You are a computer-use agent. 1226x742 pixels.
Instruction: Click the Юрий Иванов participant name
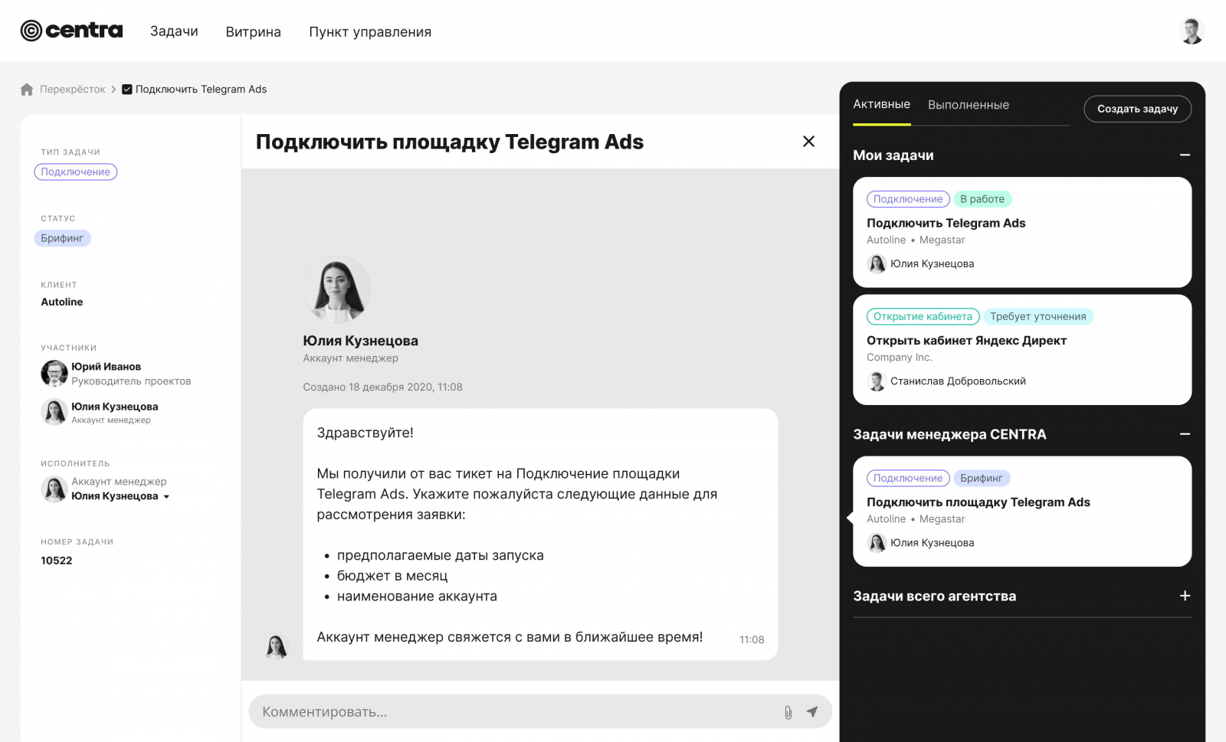click(107, 367)
